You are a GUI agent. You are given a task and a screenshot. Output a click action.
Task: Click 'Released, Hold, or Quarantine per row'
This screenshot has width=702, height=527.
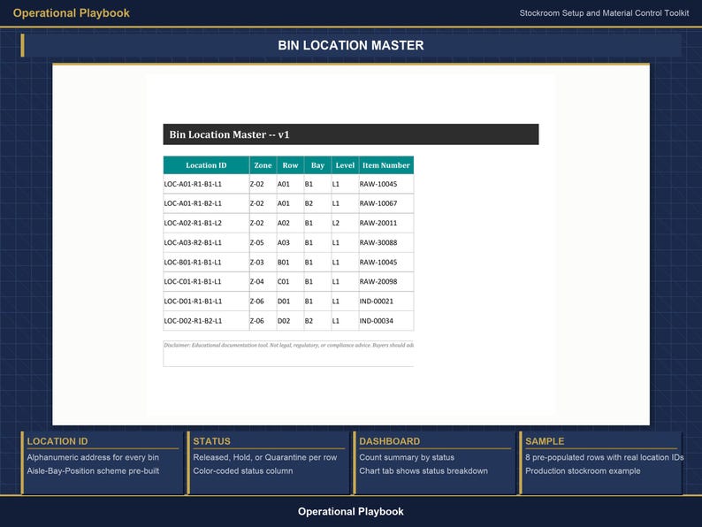click(x=264, y=457)
